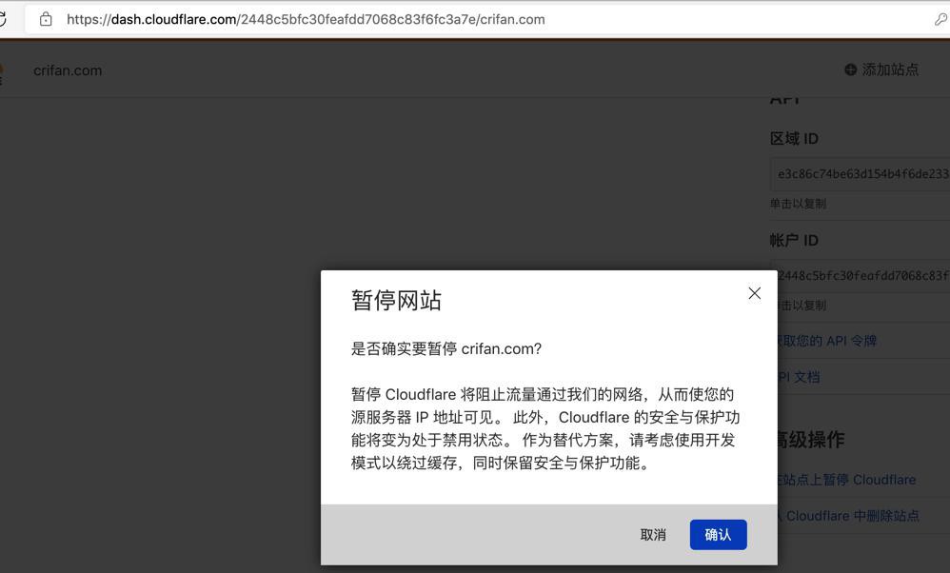This screenshot has width=950, height=573.
Task: Copy the 区域 ID value field
Action: pyautogui.click(x=861, y=174)
